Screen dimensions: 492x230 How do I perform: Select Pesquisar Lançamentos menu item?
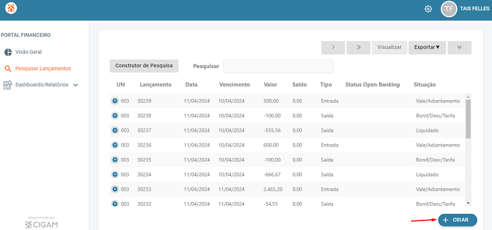pyautogui.click(x=43, y=69)
